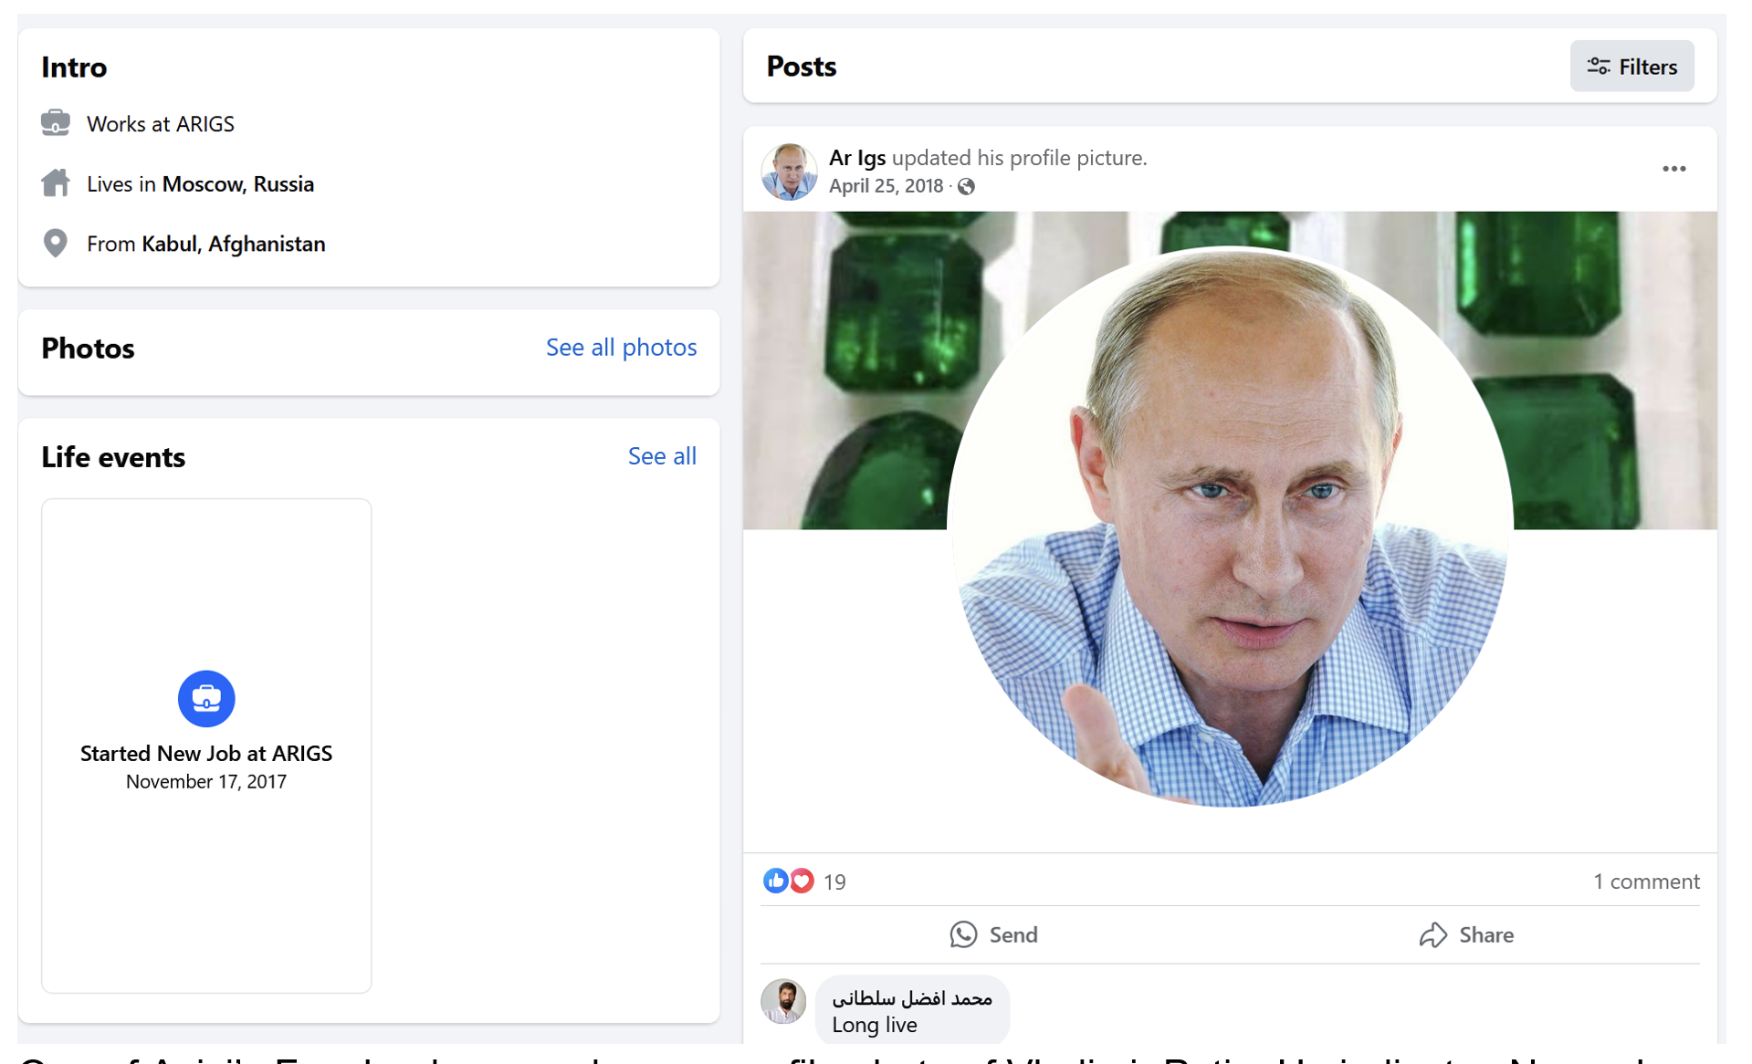Open the Filters control on the Posts panel
Viewport: 1752px width, 1064px height.
click(x=1631, y=66)
